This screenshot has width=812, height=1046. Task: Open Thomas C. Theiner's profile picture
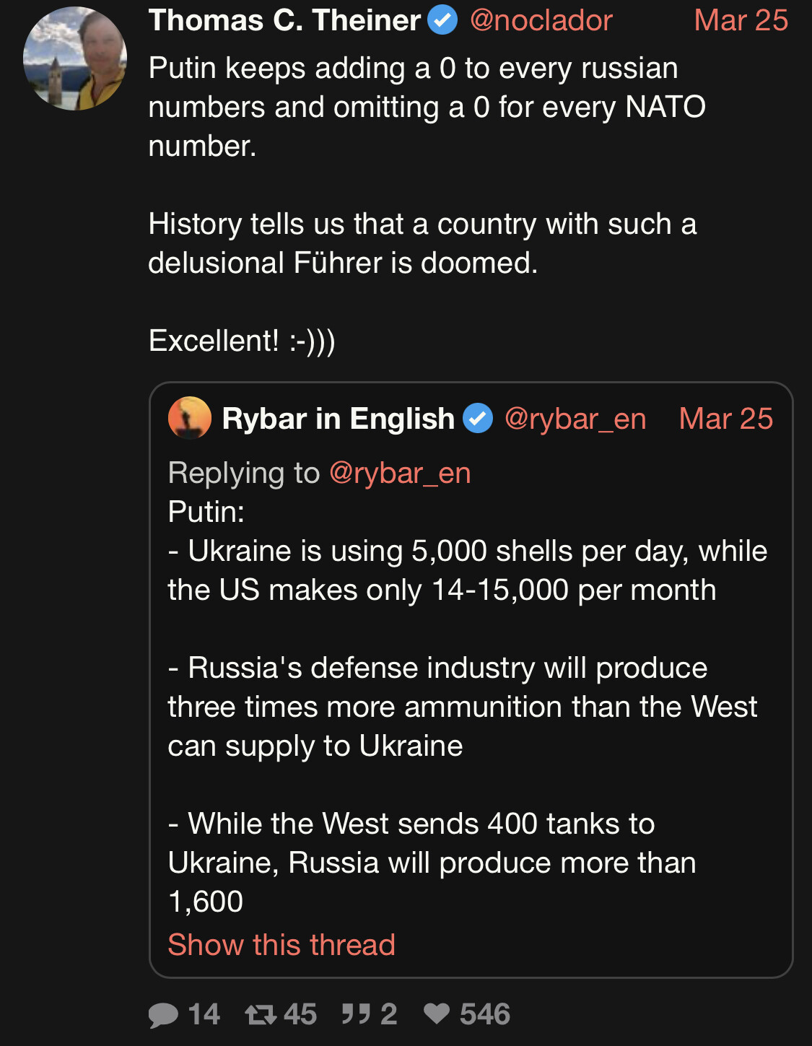75,58
